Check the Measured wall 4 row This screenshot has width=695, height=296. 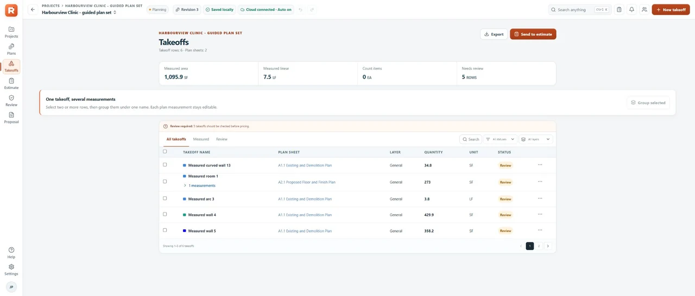[165, 214]
